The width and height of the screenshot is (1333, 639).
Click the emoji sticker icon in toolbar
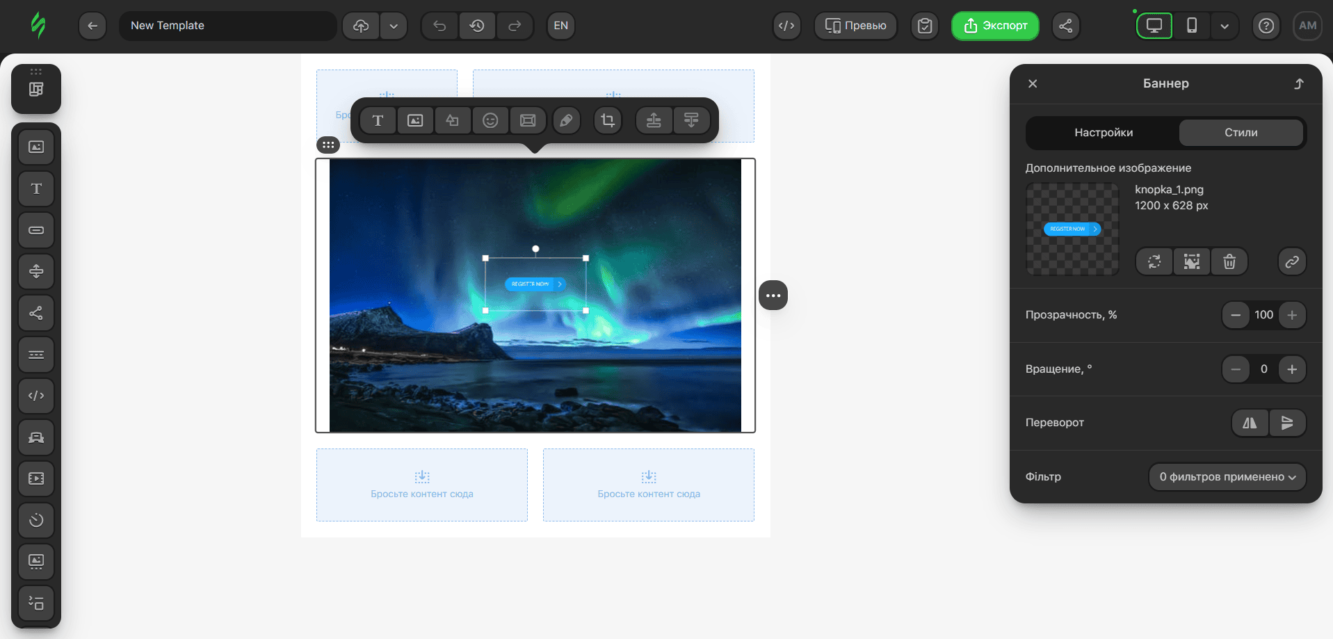(490, 120)
